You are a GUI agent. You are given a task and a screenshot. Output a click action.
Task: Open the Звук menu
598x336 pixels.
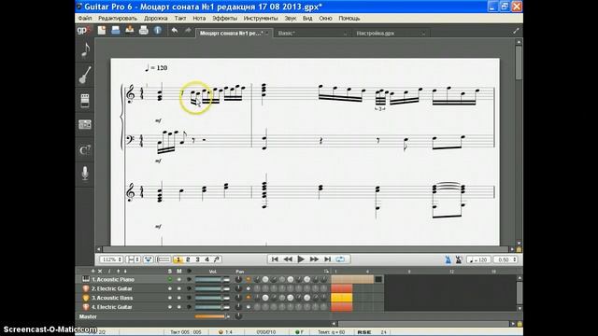[x=291, y=19]
